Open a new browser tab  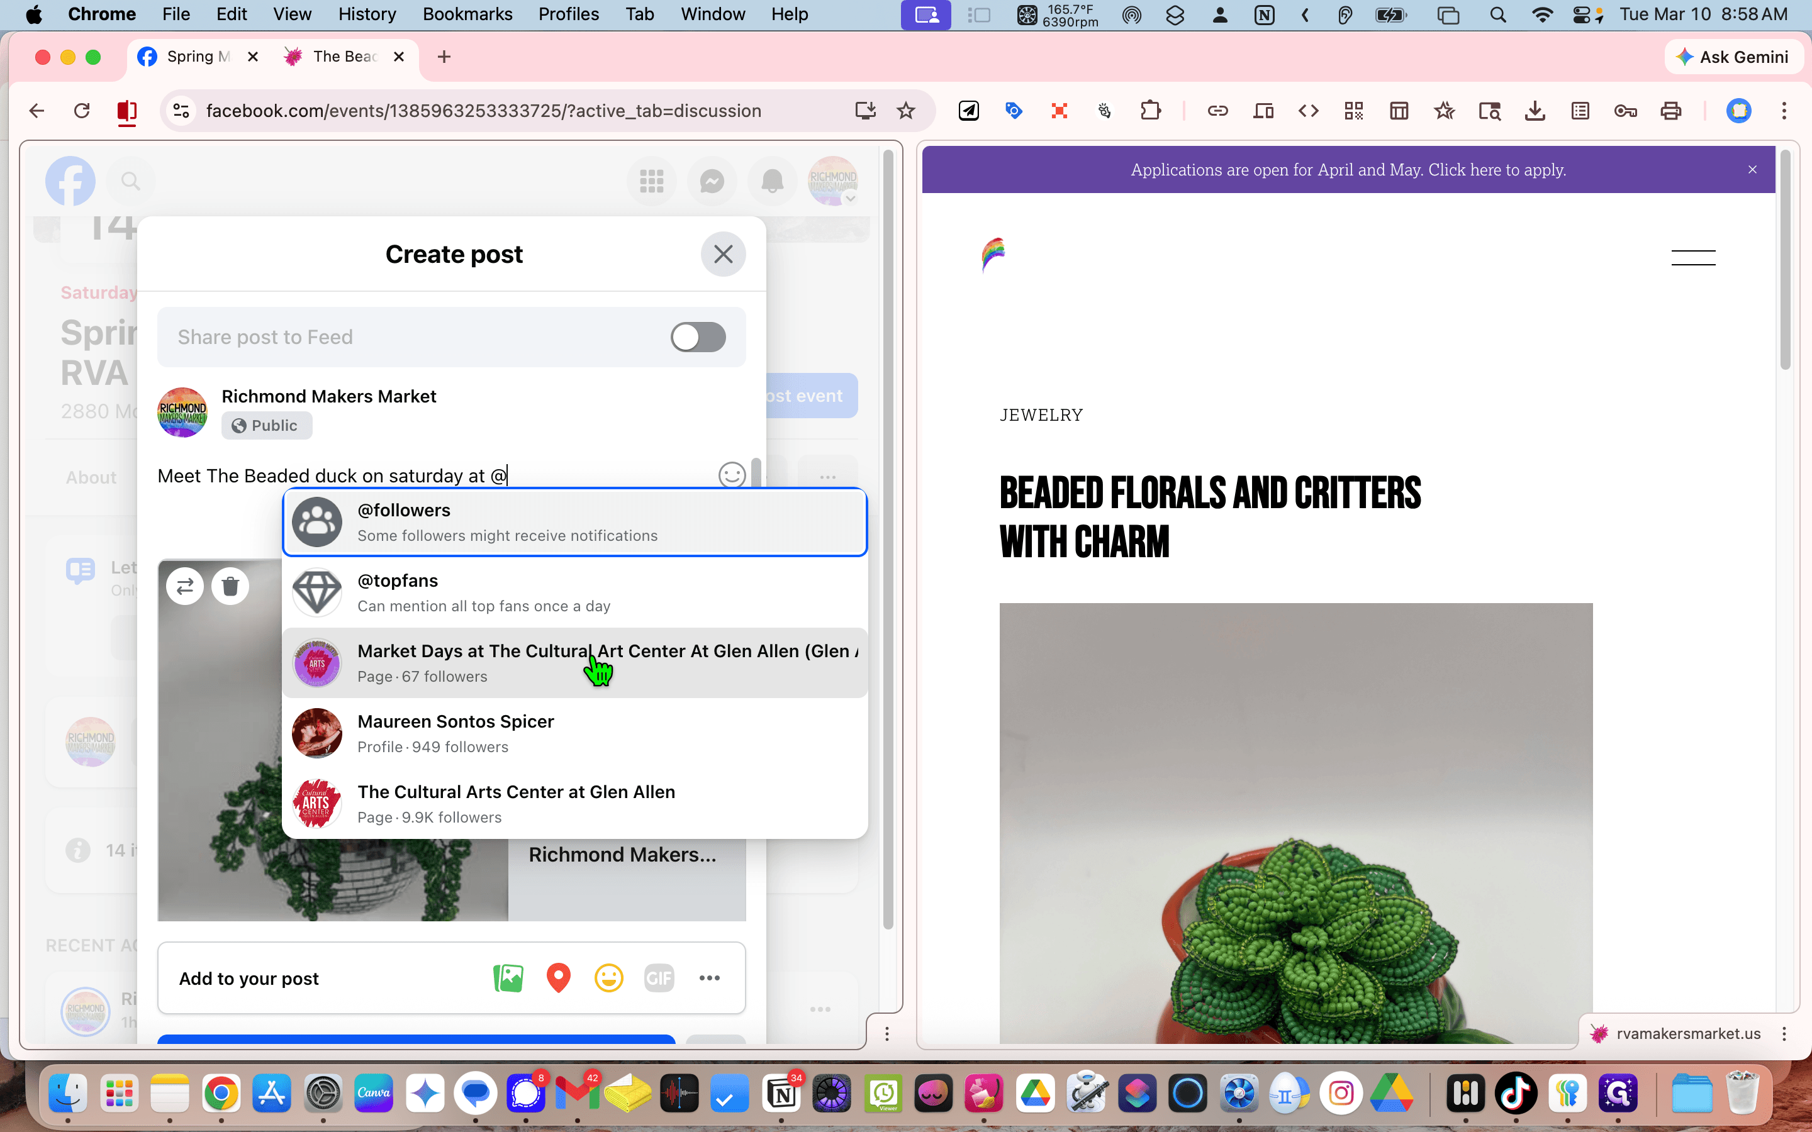(444, 57)
